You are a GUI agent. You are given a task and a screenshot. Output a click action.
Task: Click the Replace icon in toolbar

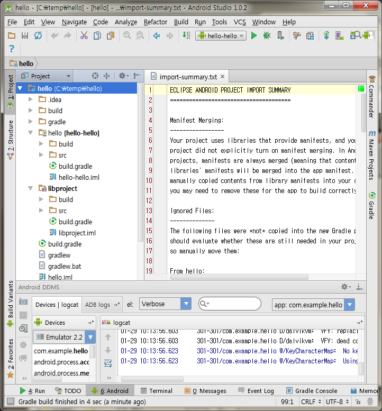click(x=140, y=35)
